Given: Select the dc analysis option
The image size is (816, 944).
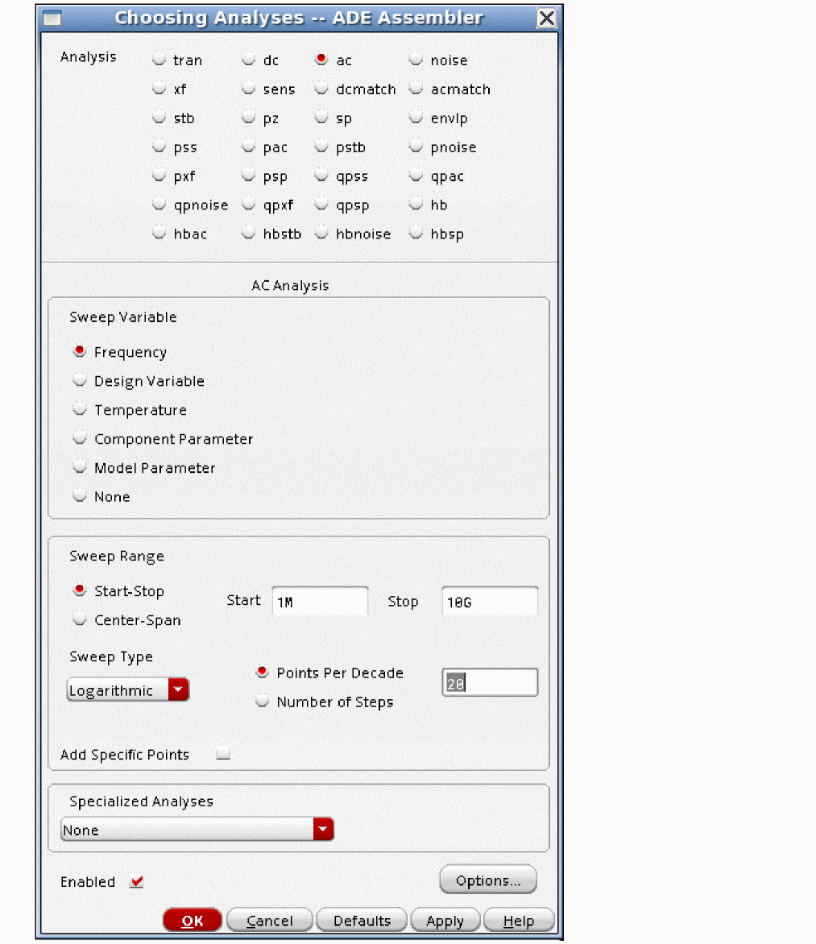Looking at the screenshot, I should pyautogui.click(x=249, y=60).
